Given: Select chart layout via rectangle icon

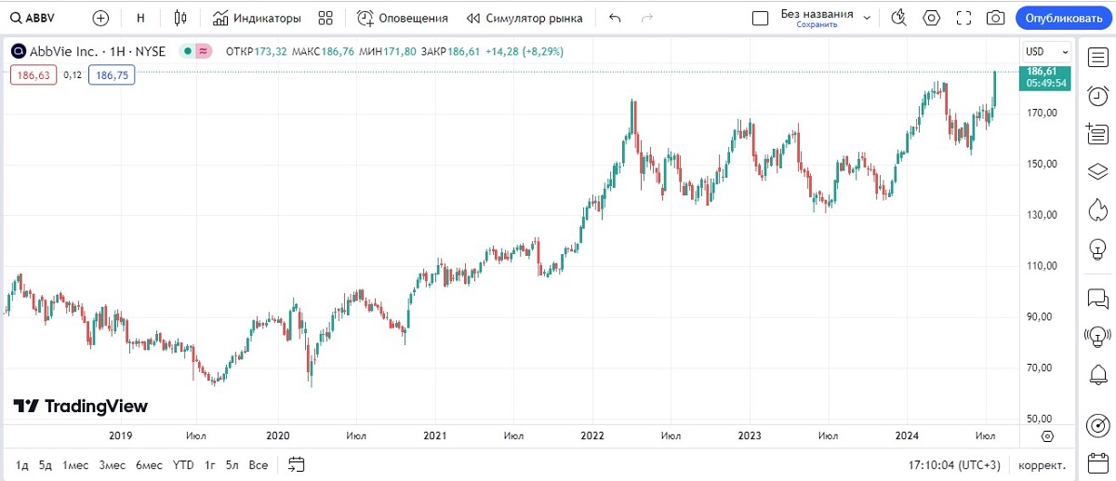Looking at the screenshot, I should (760, 18).
